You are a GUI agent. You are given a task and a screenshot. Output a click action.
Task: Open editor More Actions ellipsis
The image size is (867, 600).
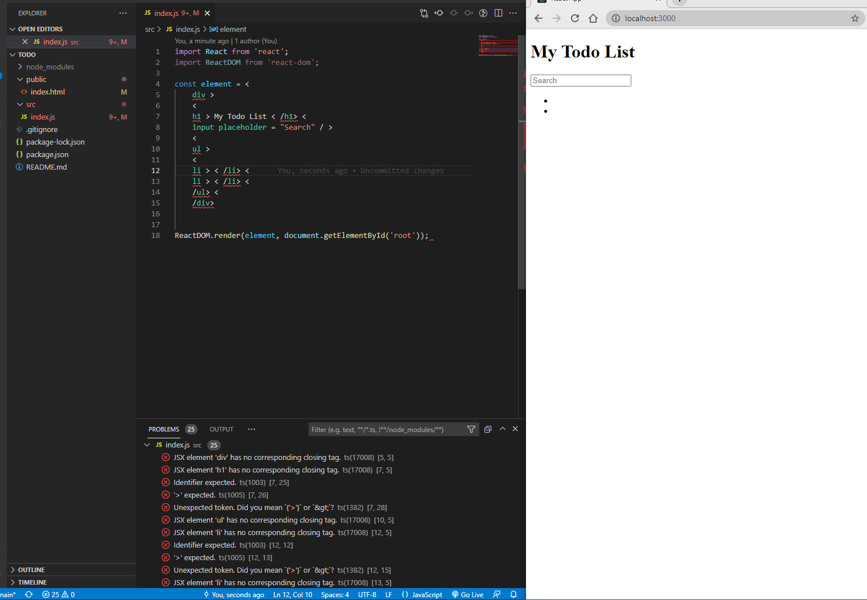point(513,13)
